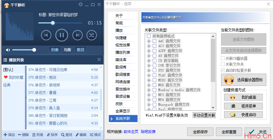The image size is (273, 140).
Task: Click 手动设置关联 button
Action: coord(204,115)
